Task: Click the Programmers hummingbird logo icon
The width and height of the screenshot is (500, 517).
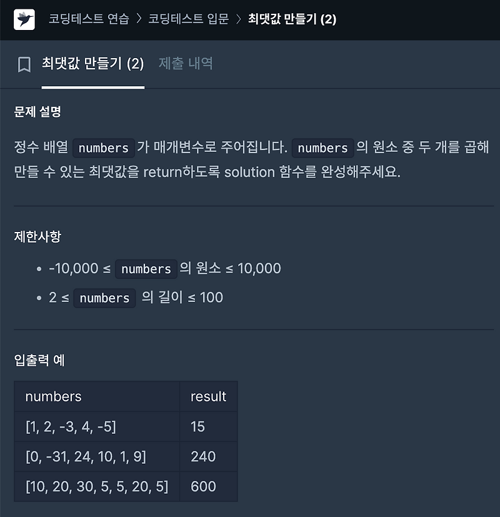Action: click(24, 19)
